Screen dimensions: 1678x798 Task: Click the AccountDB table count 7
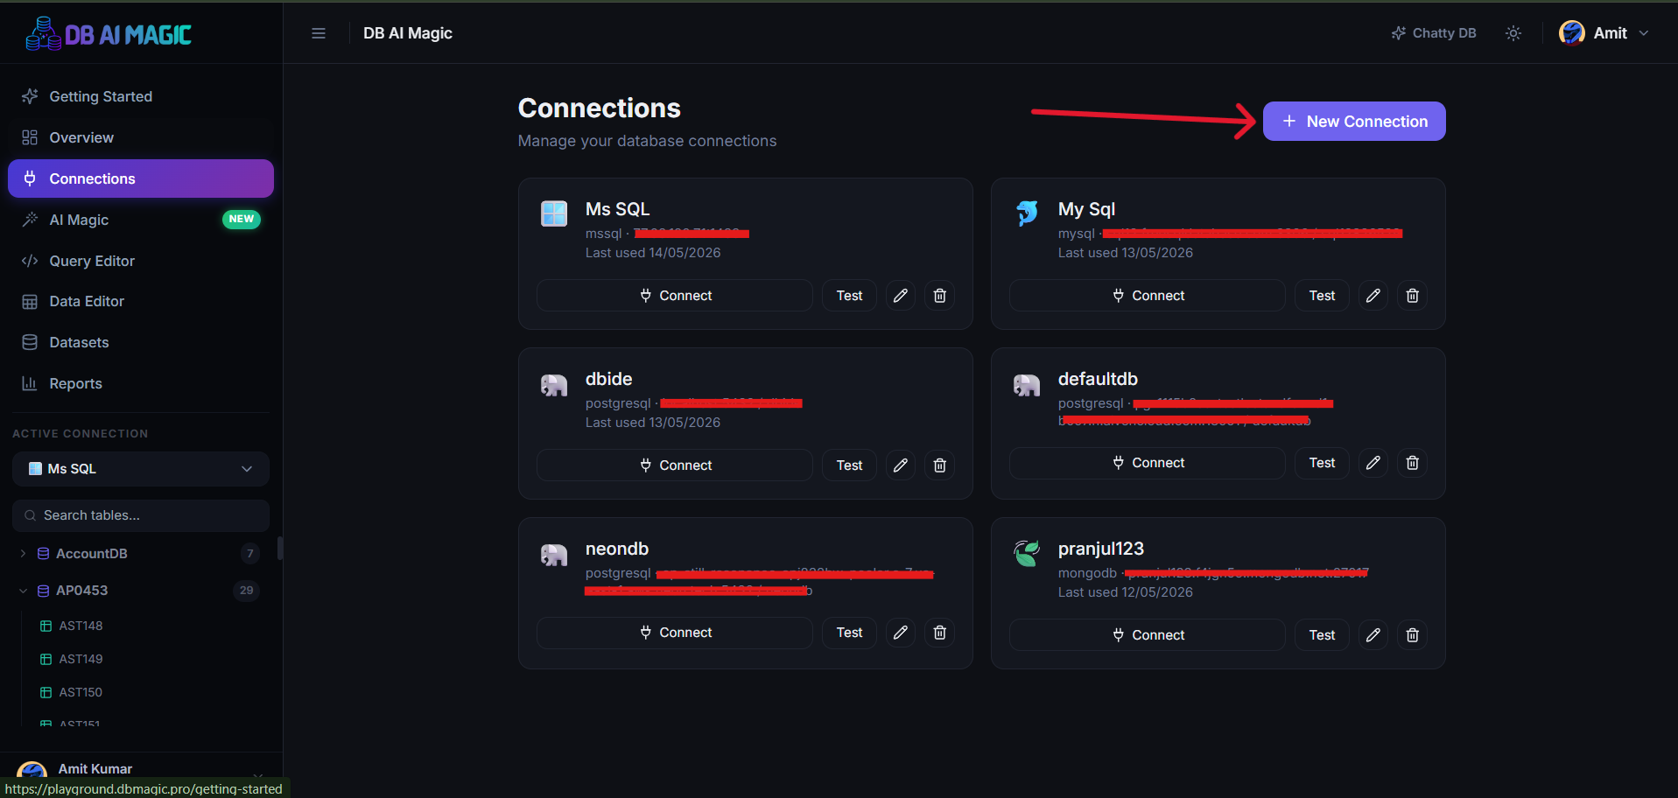point(250,553)
